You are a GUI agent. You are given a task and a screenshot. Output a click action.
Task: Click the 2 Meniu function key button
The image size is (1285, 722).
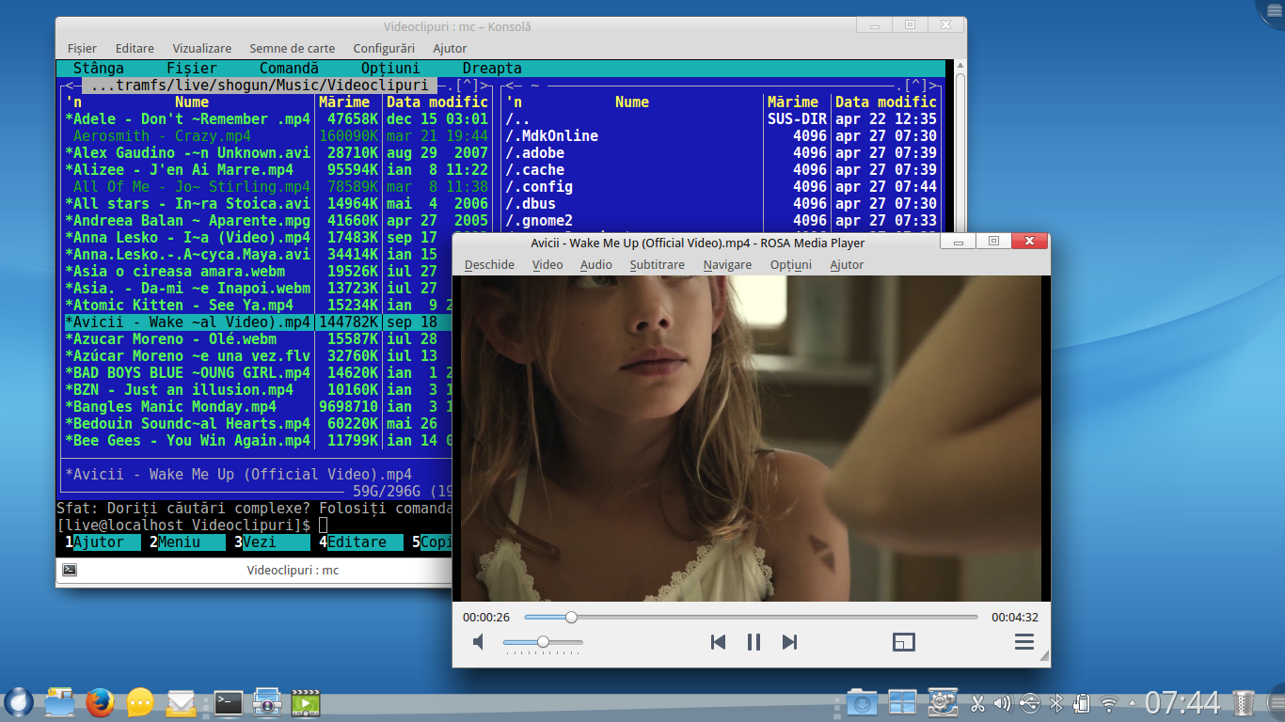(187, 542)
